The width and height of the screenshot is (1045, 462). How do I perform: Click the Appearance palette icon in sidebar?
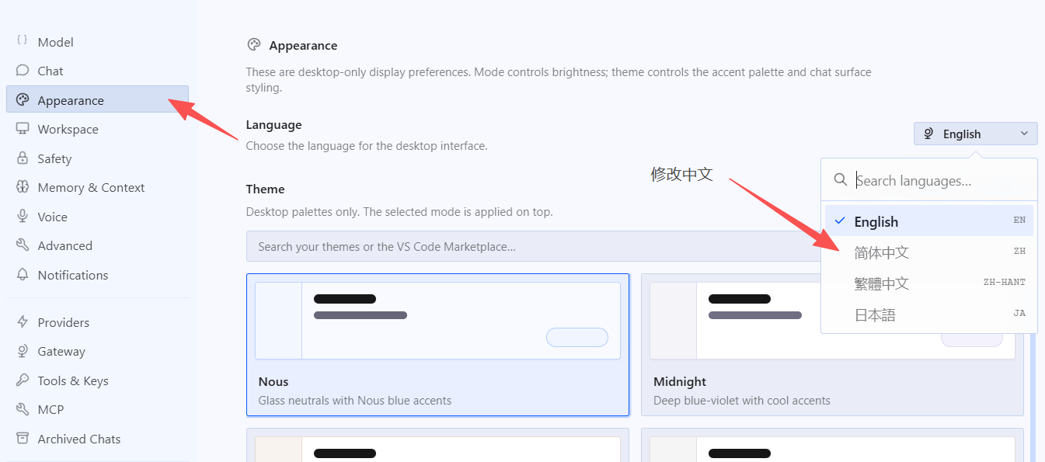pyautogui.click(x=23, y=99)
